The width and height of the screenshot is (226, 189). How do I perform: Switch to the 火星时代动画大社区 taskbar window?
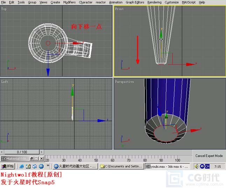[x=75, y=167]
